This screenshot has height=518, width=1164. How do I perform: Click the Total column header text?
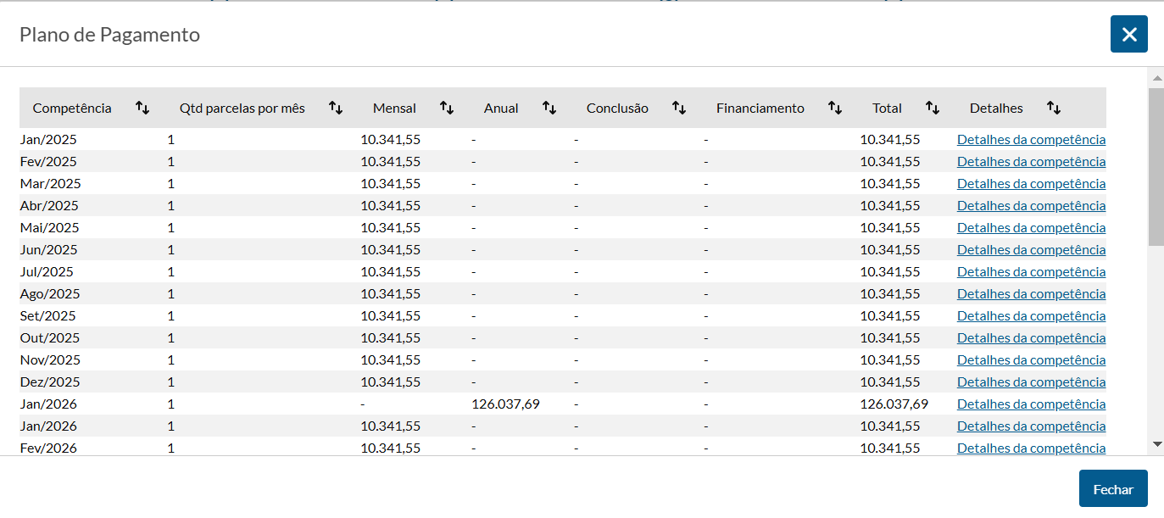887,108
